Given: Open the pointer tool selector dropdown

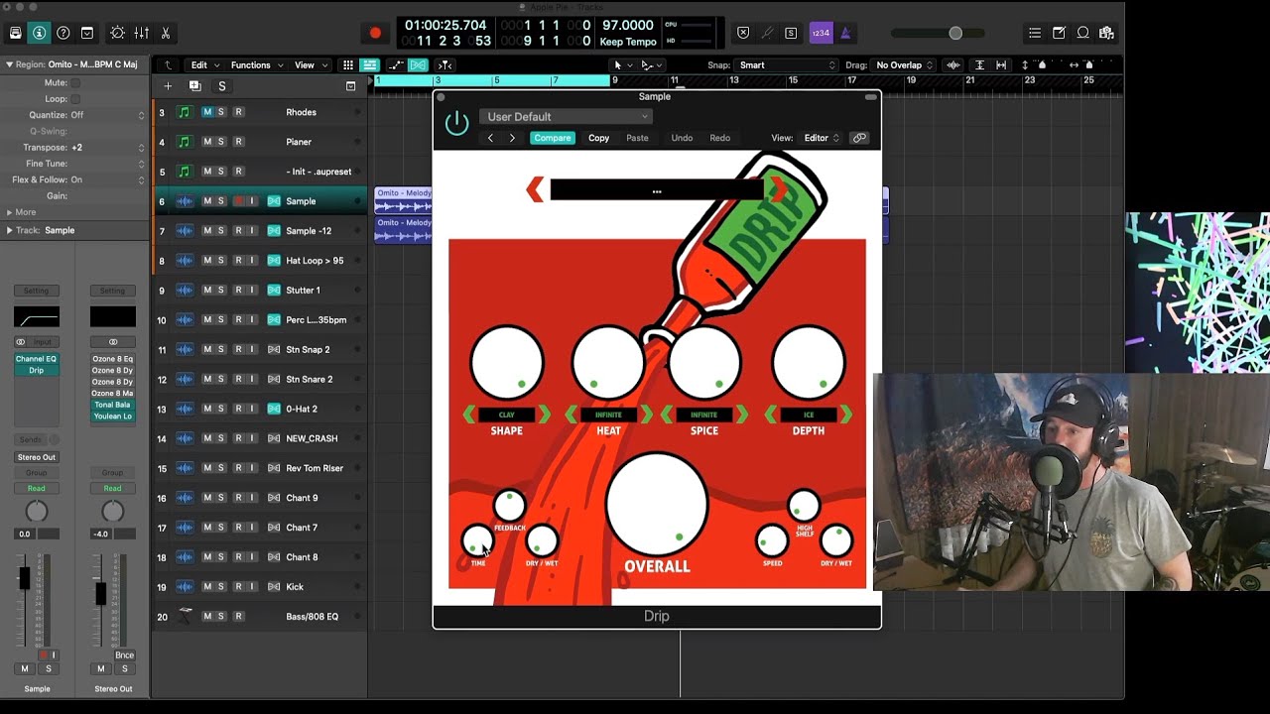Looking at the screenshot, I should click(621, 65).
